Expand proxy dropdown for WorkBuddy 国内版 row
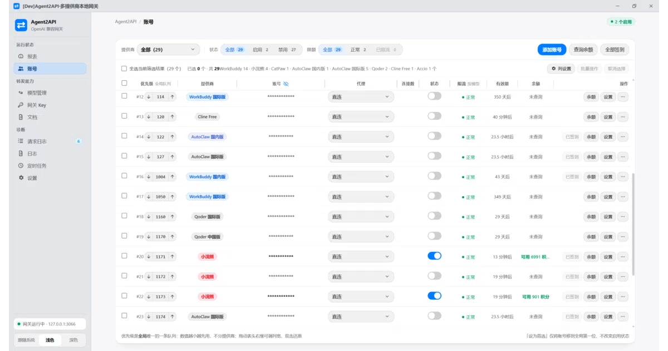Image resolution: width=668 pixels, height=351 pixels. click(x=361, y=177)
